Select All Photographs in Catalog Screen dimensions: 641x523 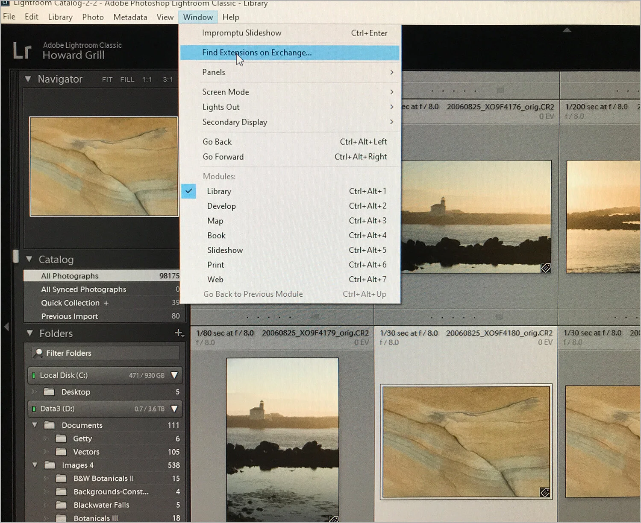pyautogui.click(x=102, y=276)
